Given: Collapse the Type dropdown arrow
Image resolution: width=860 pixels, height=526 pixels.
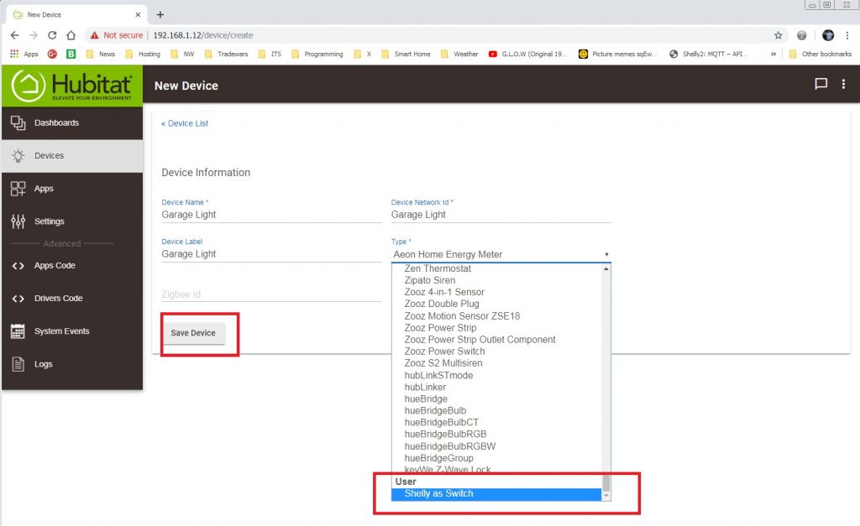Looking at the screenshot, I should tap(606, 254).
